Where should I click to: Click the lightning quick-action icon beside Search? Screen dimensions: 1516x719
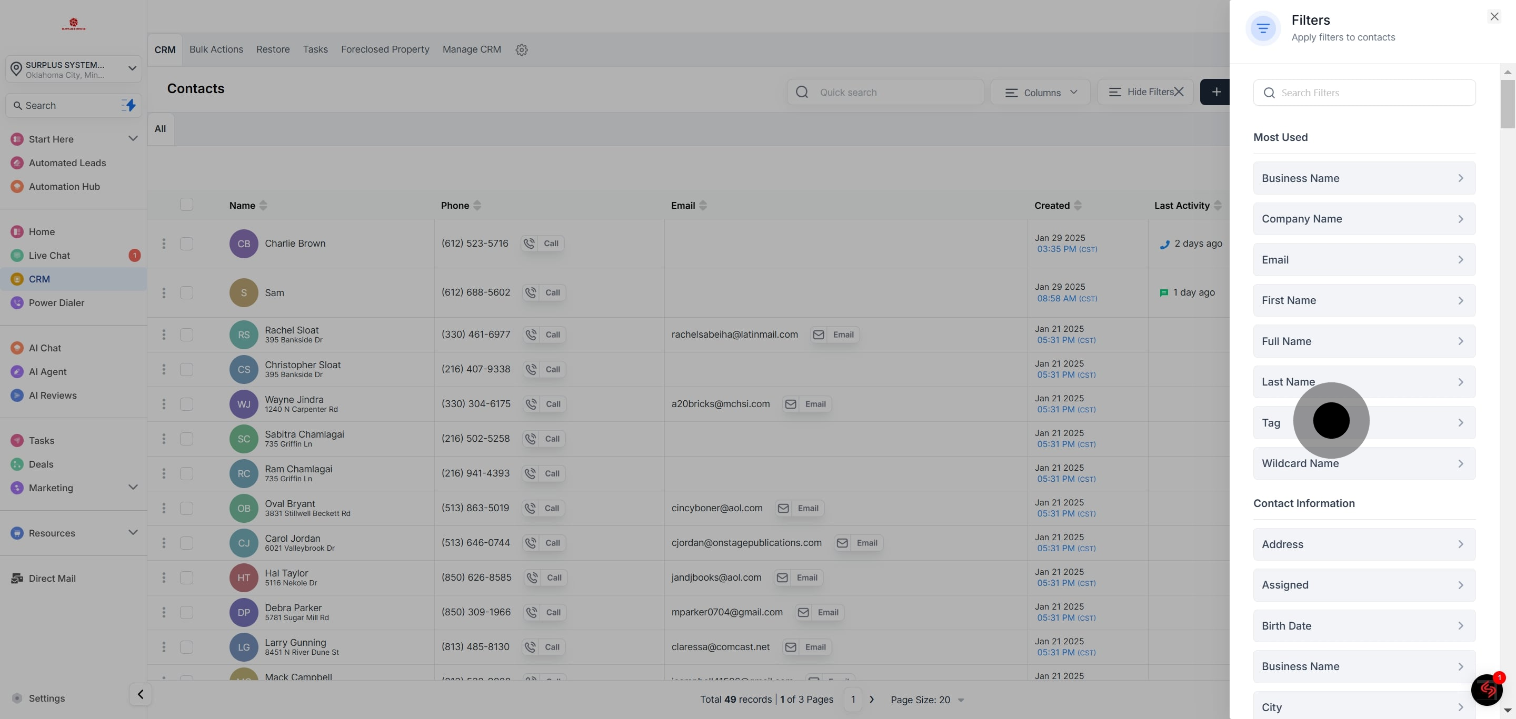(x=129, y=105)
